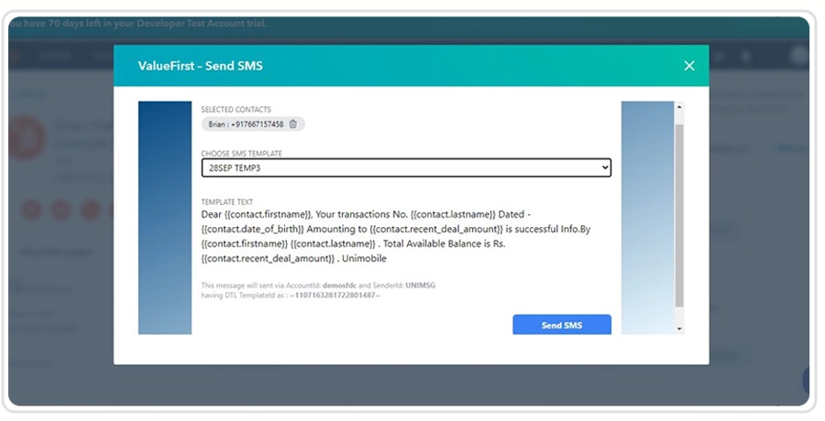Image resolution: width=825 pixels, height=421 pixels.
Task: Click the Send SMS button
Action: [x=562, y=325]
